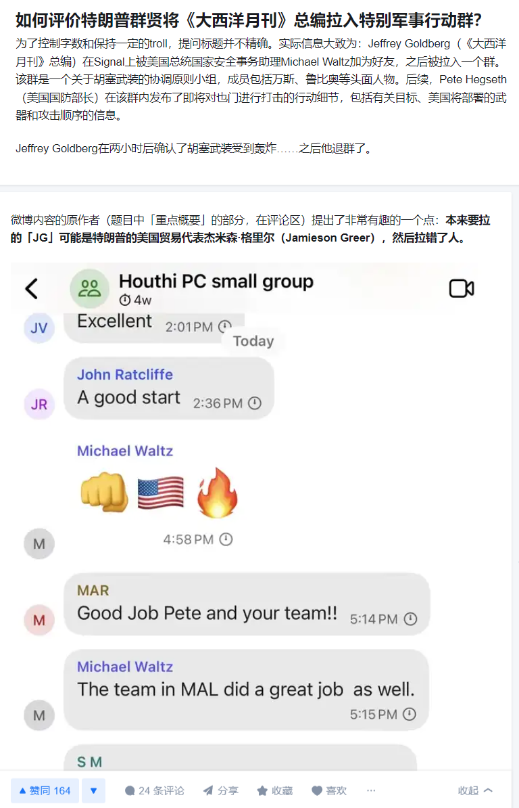Click the Houthi PC small group title
Image resolution: width=519 pixels, height=808 pixels.
[216, 282]
